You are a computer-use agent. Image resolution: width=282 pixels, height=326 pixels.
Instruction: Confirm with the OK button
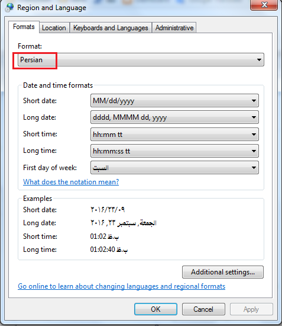point(155,309)
